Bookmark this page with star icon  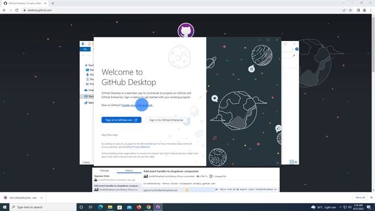click(350, 11)
